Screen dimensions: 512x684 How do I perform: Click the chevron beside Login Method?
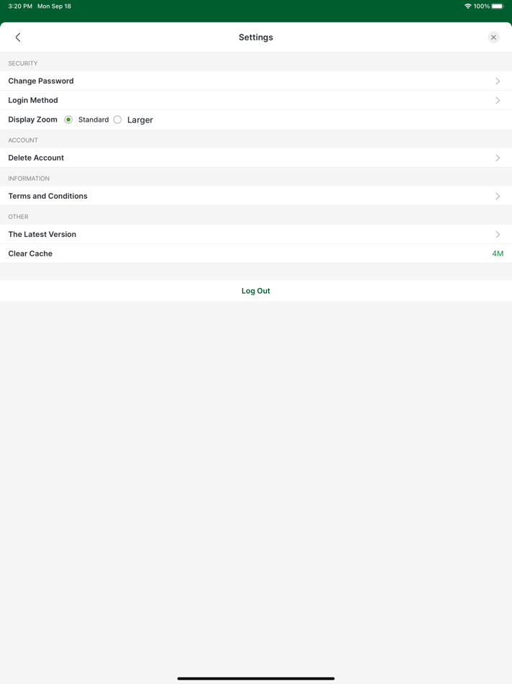[x=498, y=100]
